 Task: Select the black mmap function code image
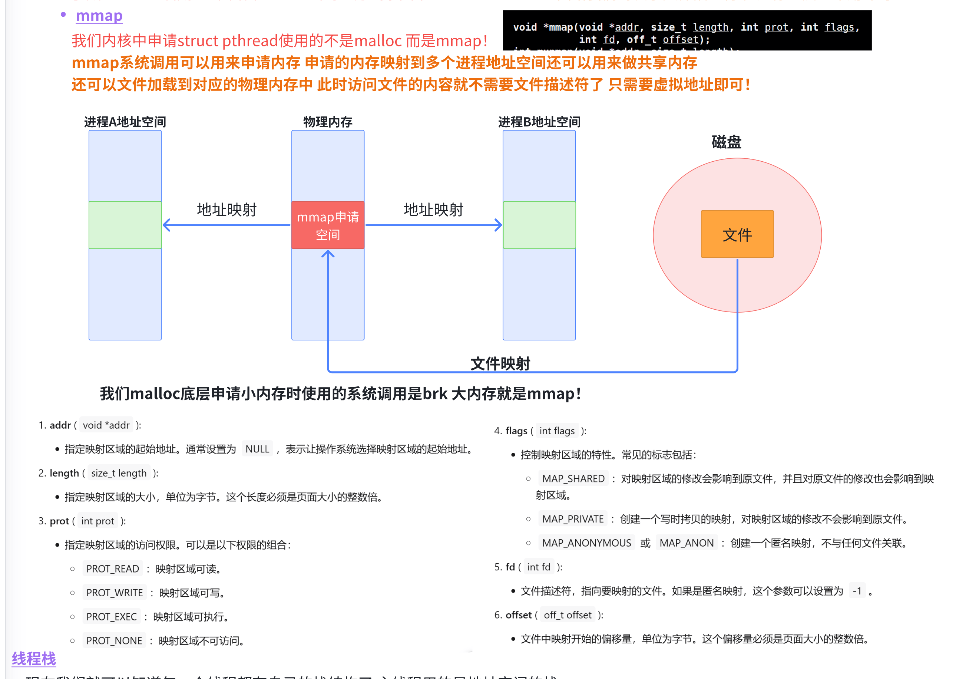click(687, 30)
